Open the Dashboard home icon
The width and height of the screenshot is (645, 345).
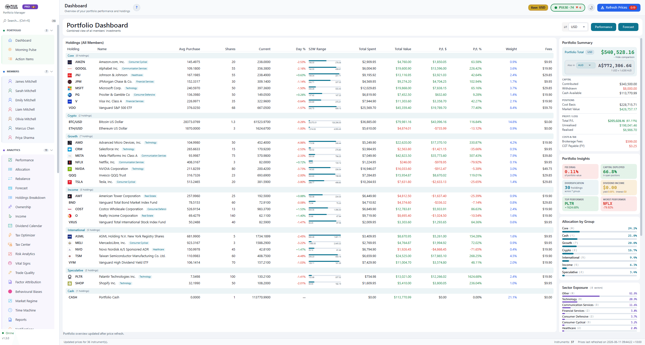[10, 40]
